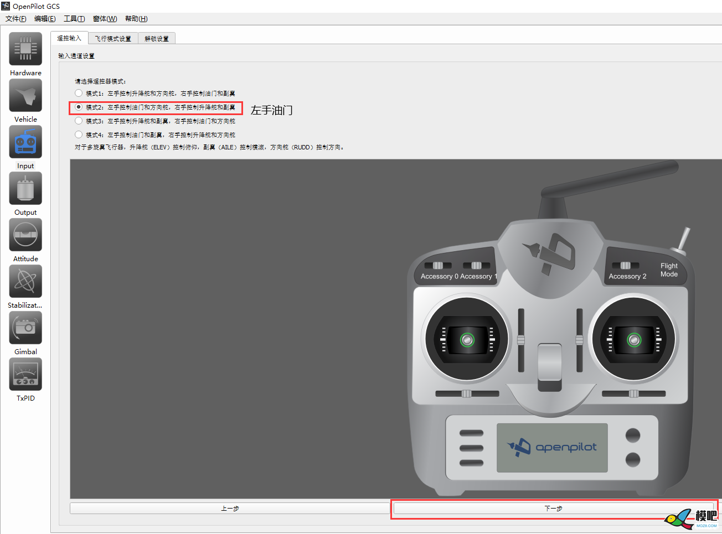Click the openpilot LCD screen on transmitter

(552, 448)
